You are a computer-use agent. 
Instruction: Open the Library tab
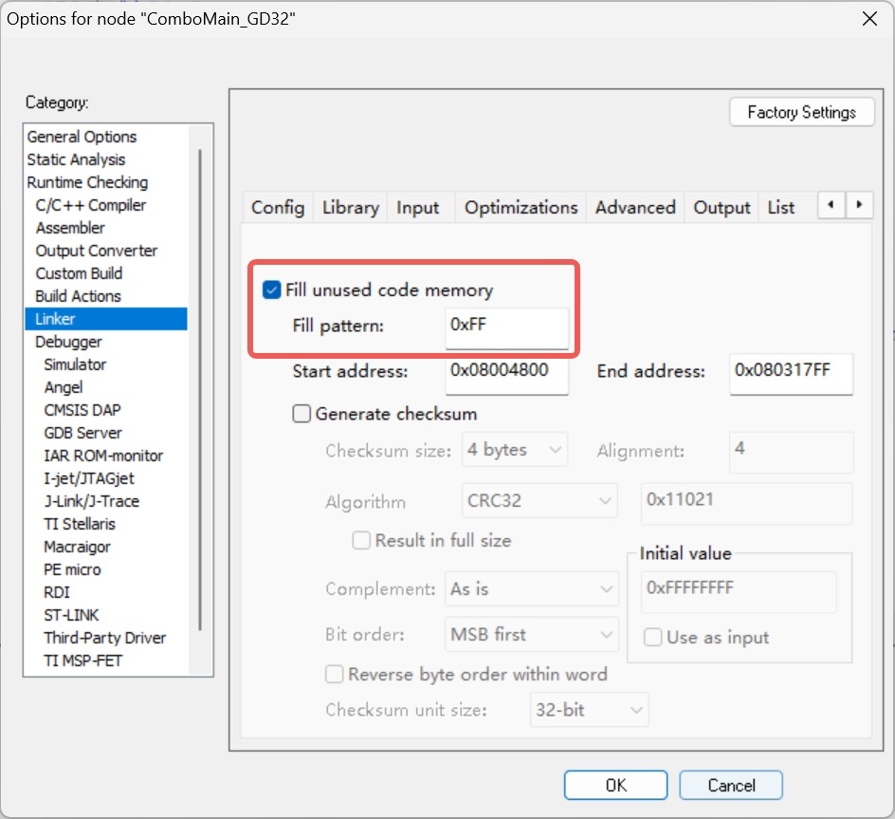pyautogui.click(x=350, y=207)
